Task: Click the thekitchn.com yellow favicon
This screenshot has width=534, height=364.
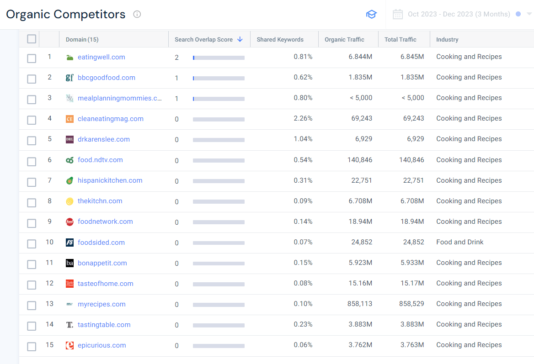Action: click(69, 201)
